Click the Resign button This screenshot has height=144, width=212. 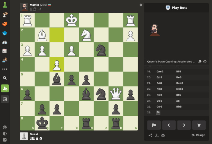(198, 135)
